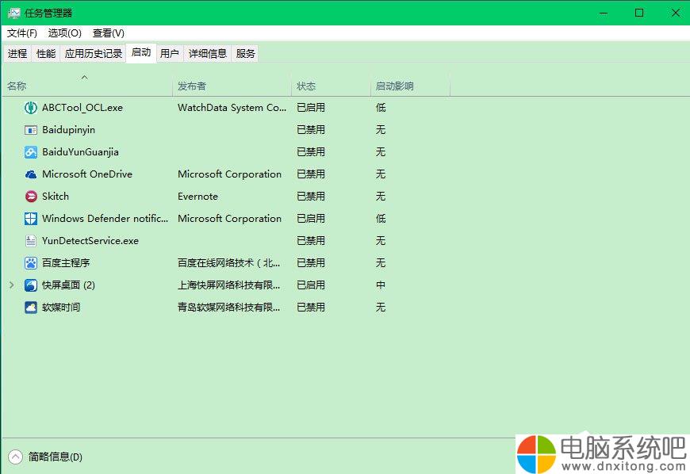690x474 pixels.
Task: Switch to the 用户 tab
Action: [170, 54]
